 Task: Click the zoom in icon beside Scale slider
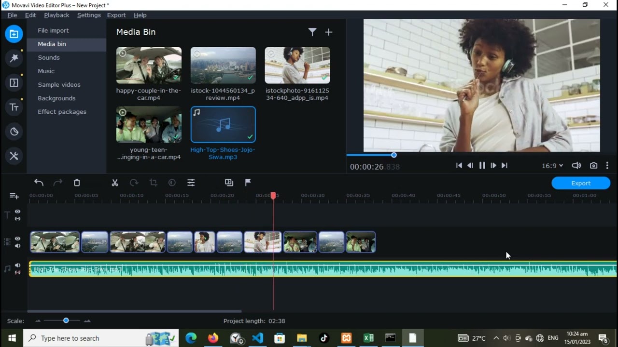(87, 320)
